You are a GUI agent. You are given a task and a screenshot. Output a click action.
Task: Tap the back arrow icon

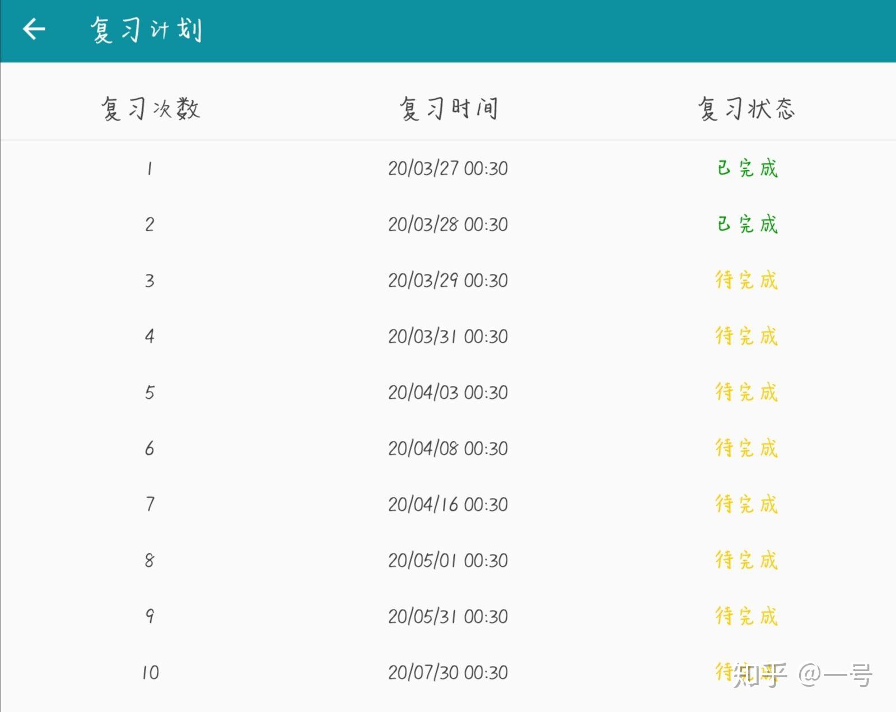point(34,29)
